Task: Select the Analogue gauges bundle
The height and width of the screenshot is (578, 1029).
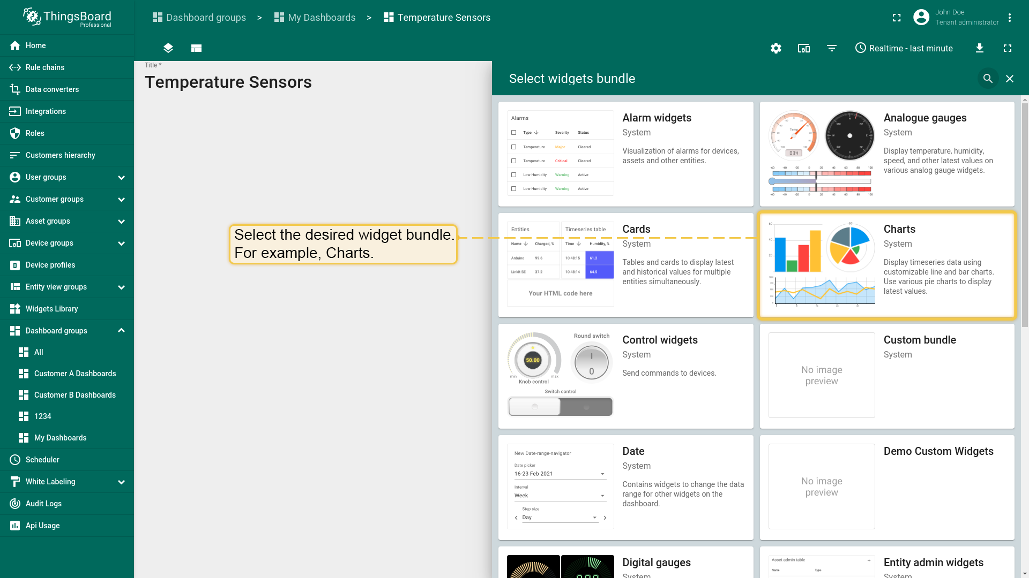Action: point(887,154)
